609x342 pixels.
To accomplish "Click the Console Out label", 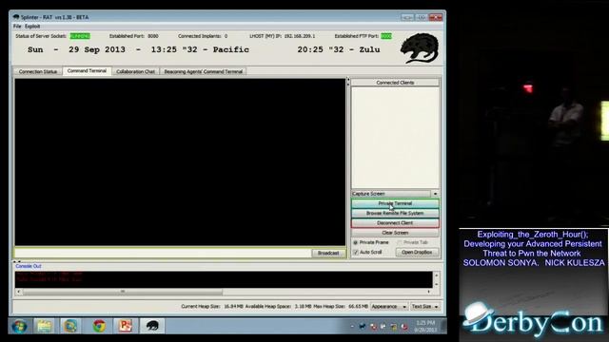I will tap(29, 266).
